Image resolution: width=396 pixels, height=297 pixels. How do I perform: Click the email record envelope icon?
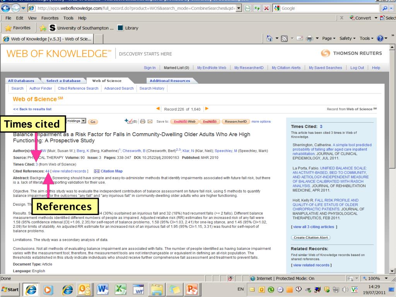pyautogui.click(x=150, y=121)
